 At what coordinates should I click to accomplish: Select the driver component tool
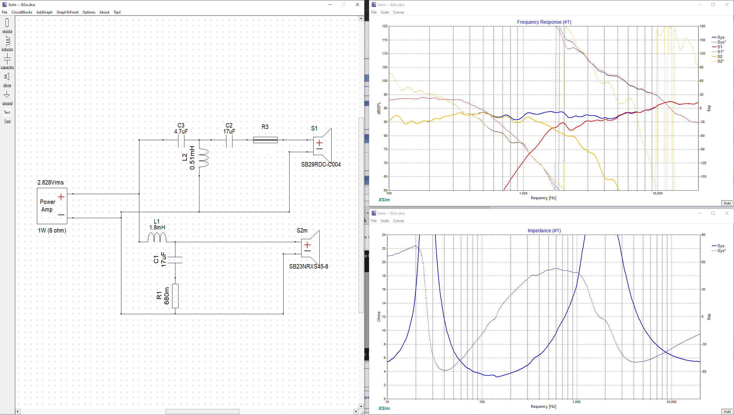click(x=7, y=79)
